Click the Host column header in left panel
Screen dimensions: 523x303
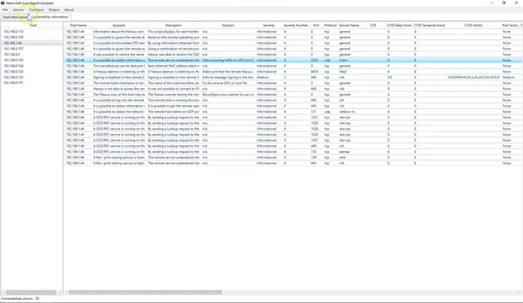[33, 26]
